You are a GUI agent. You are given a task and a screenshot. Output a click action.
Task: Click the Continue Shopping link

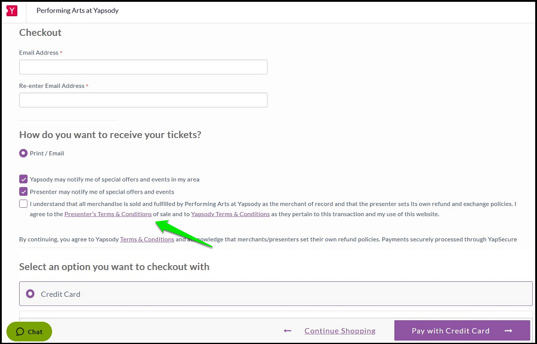pyautogui.click(x=340, y=331)
